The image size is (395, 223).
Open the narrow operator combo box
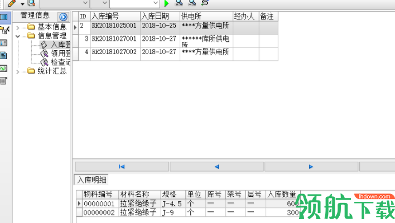point(99,3)
